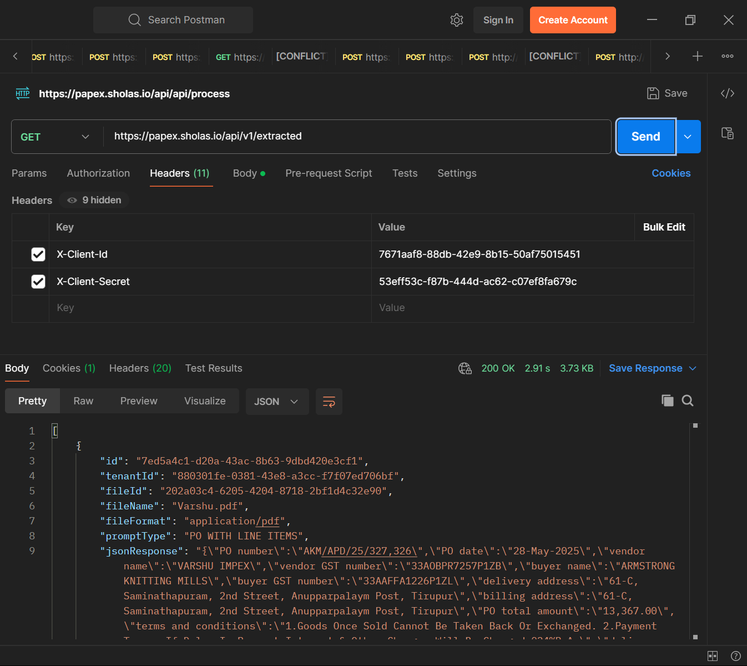Viewport: 747px width, 666px height.
Task: Switch response view to Preview
Action: click(139, 401)
